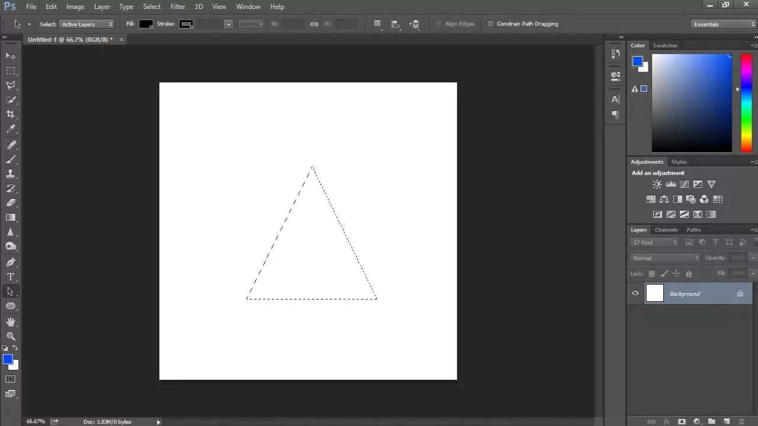Open the Select menu

pyautogui.click(x=152, y=7)
